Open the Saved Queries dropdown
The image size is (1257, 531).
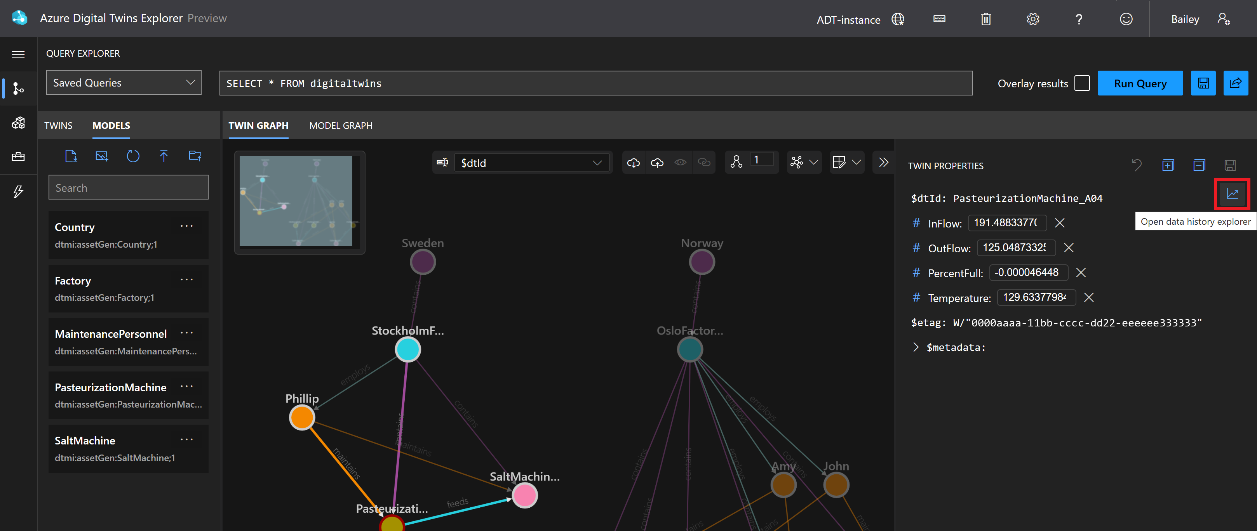(124, 82)
